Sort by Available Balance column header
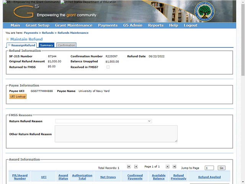Screen dimensions: 245x184 [x=158, y=177]
